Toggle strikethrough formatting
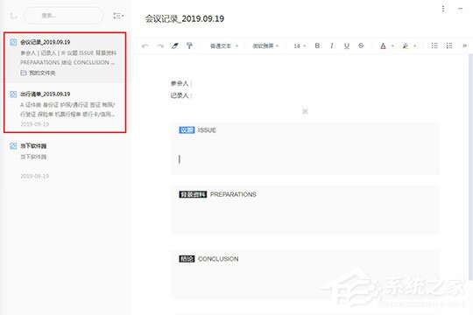 [x=361, y=45]
